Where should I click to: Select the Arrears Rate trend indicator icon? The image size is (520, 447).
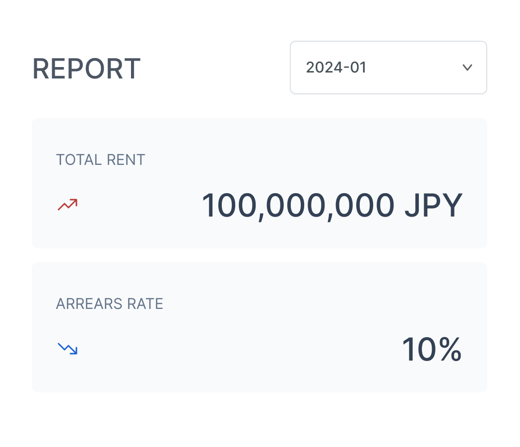[67, 348]
